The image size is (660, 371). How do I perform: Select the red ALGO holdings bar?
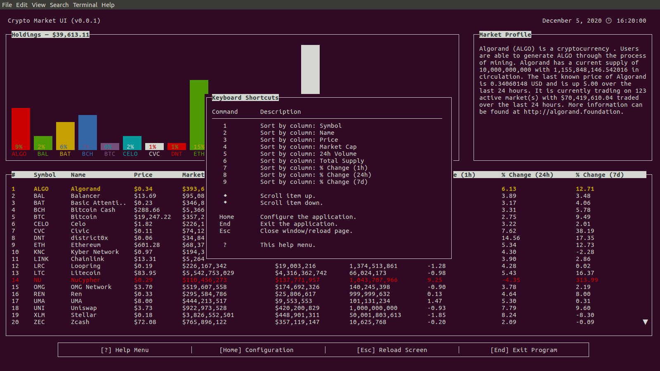point(21,129)
